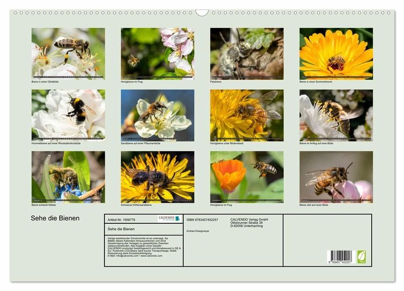Viewport: 404px width, 291px height.
Task: Click the CALVENDO logo
Action: (169, 218)
